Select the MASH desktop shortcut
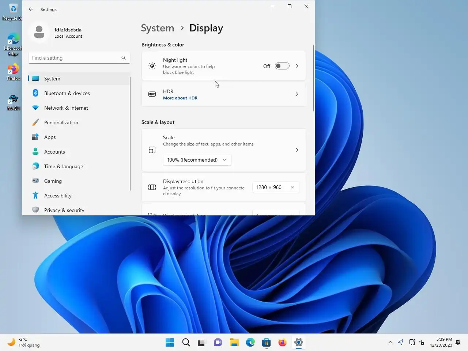 [x=14, y=102]
